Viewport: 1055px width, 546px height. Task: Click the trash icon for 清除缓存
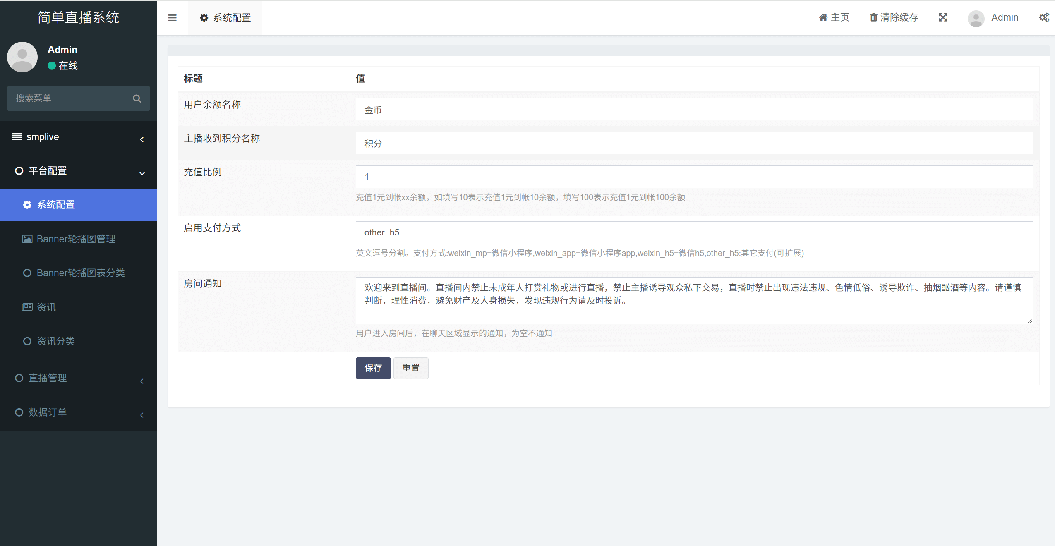pyautogui.click(x=873, y=17)
